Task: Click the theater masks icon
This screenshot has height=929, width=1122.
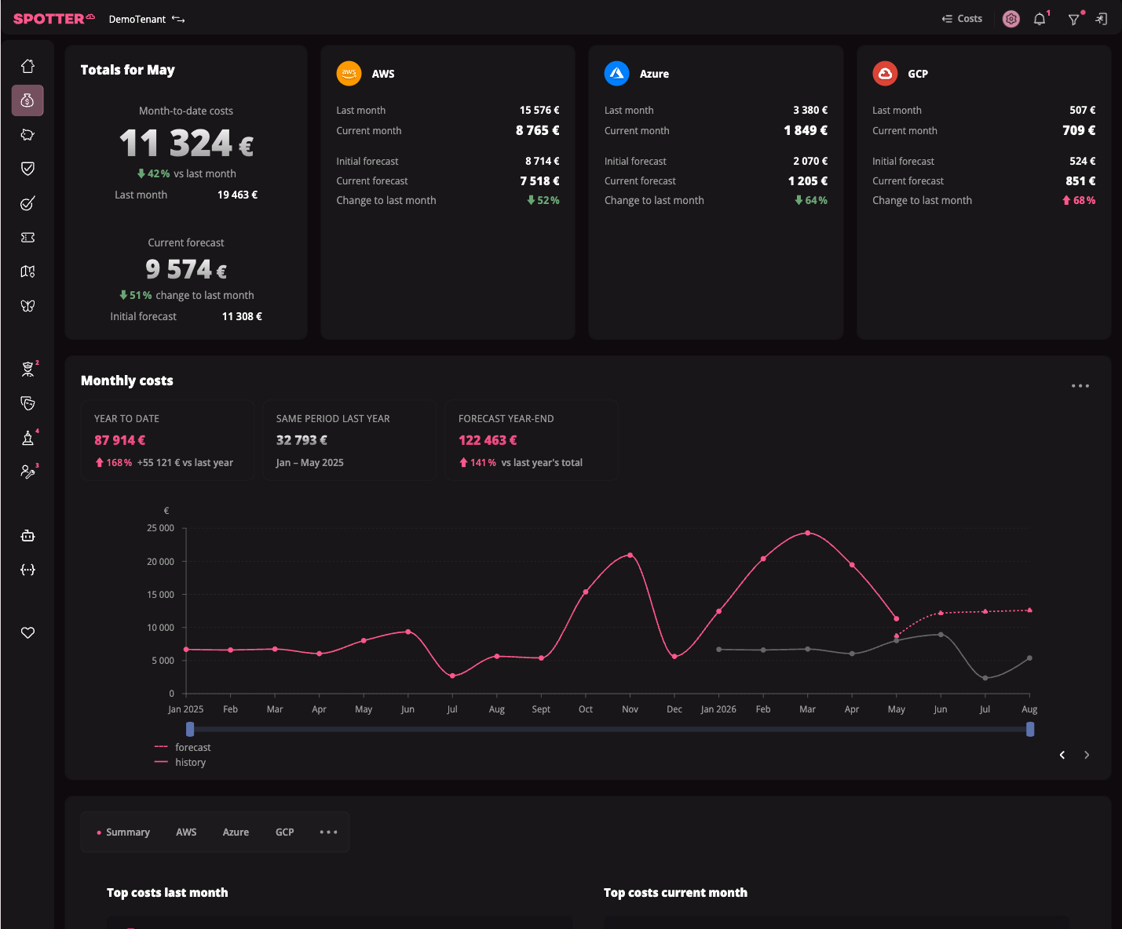Action: coord(27,403)
